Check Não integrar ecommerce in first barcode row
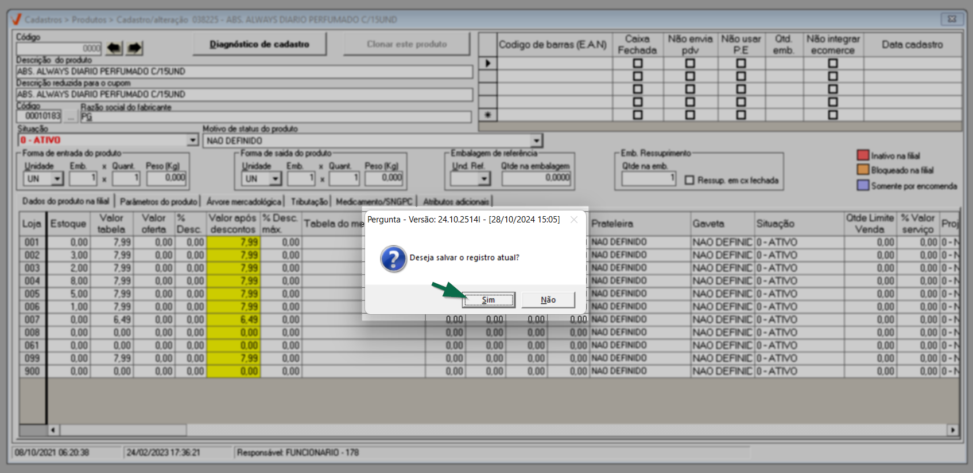Image resolution: width=973 pixels, height=473 pixels. 833,63
